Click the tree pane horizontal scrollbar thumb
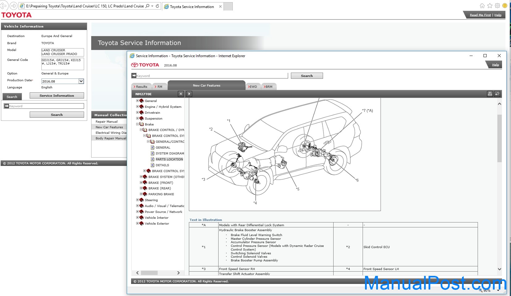511x296 pixels. 149,273
